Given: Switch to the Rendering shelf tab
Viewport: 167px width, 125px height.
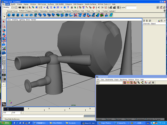Looking at the screenshot, I should 67,11.
